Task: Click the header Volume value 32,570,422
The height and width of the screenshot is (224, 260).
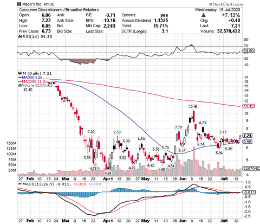Action: [x=229, y=31]
